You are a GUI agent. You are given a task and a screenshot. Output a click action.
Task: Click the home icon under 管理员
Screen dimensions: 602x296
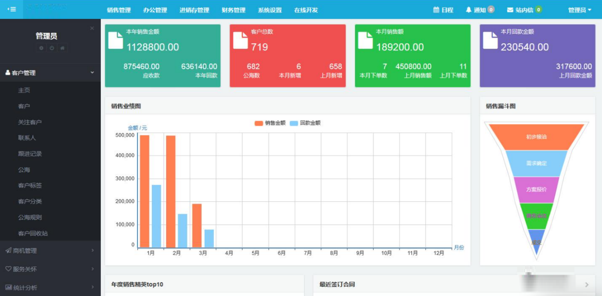click(62, 48)
